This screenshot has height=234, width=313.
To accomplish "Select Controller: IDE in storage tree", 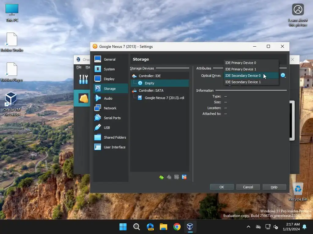I will (160, 76).
